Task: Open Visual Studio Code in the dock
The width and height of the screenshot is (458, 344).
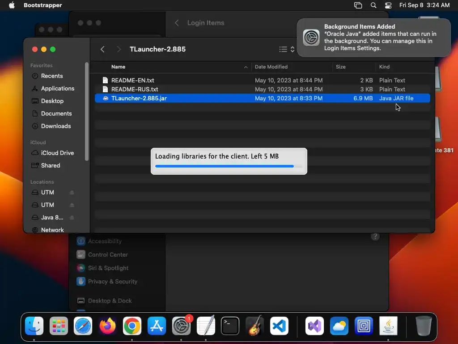Action: [279, 326]
